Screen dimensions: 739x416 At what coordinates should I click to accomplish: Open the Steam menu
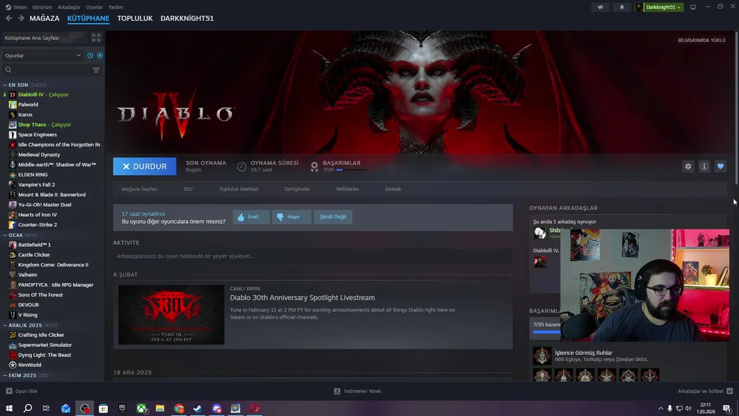click(16, 7)
